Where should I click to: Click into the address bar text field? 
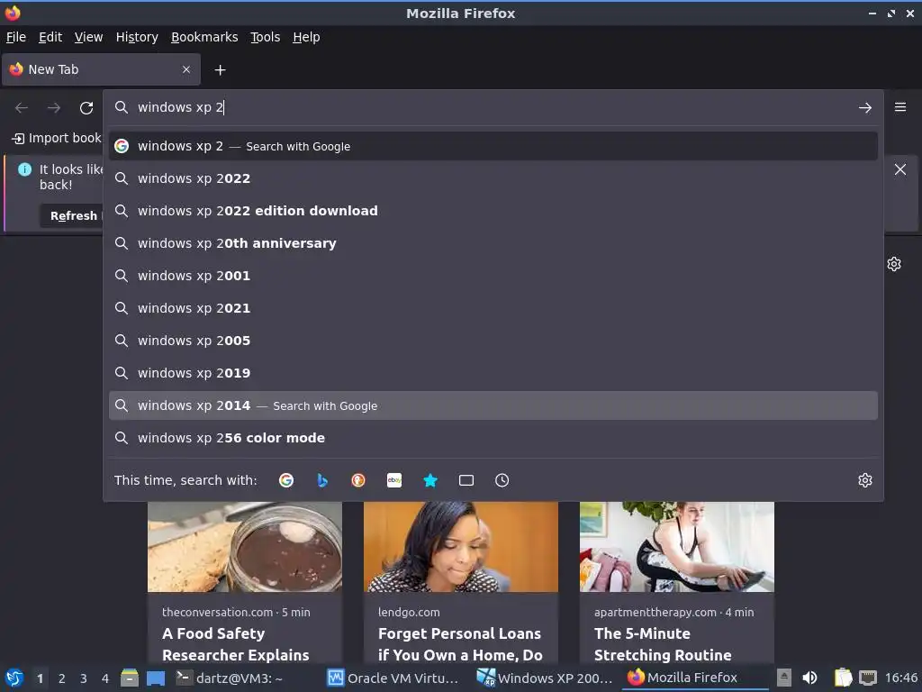point(494,107)
